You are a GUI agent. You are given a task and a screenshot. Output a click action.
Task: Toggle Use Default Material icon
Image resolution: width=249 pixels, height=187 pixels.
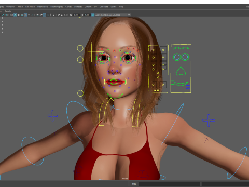click(19, 15)
